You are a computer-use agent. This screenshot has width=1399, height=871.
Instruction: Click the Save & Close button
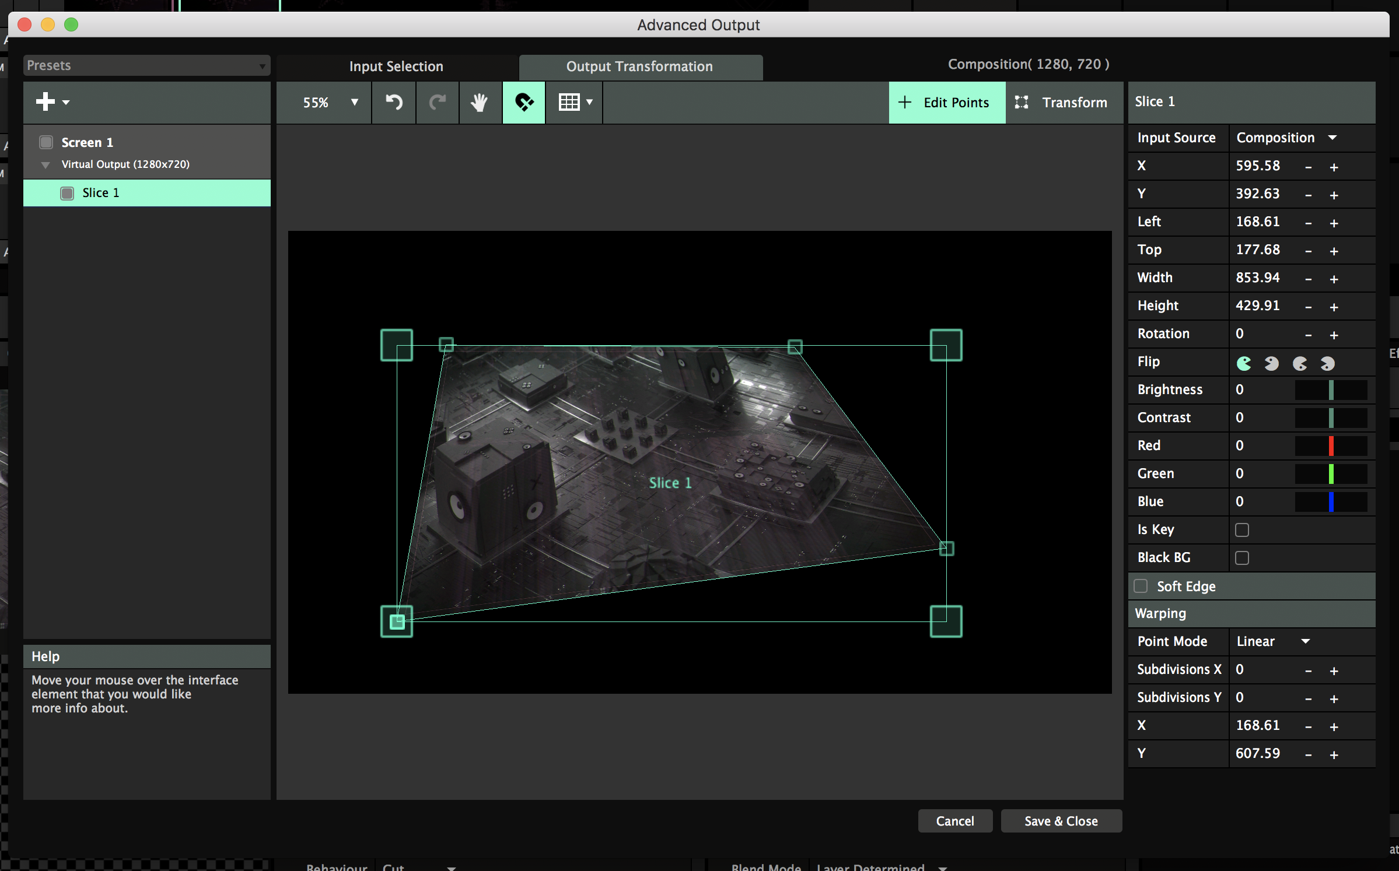1061,821
